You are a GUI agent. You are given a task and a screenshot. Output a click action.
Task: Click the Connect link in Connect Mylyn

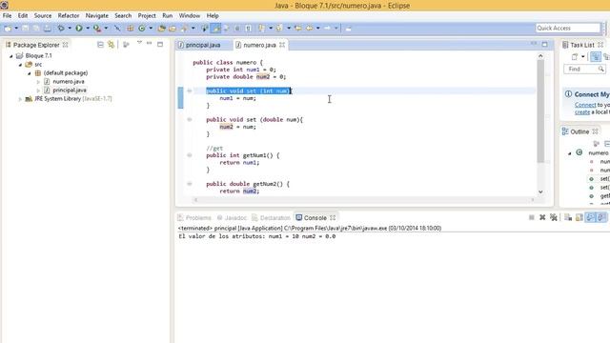[585, 105]
